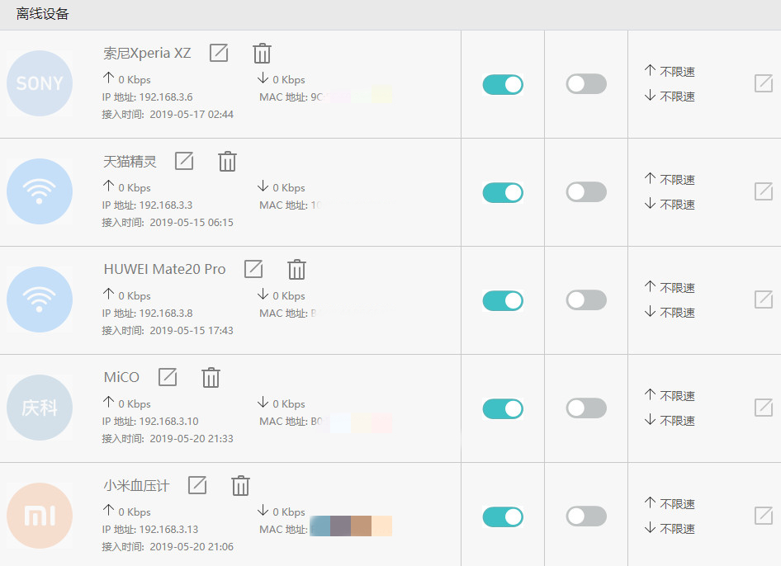
Task: Click the 庆科 device avatar
Action: point(40,408)
